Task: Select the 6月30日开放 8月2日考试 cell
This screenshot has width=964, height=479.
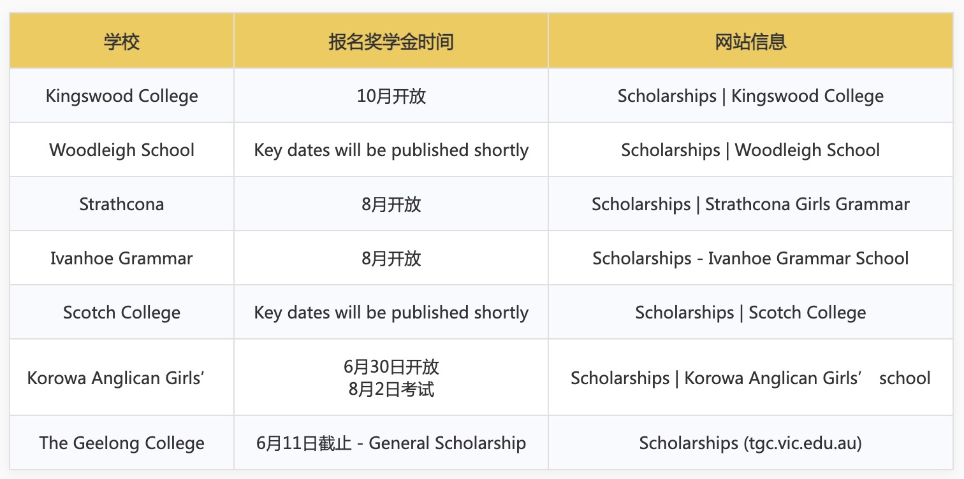Action: click(x=391, y=377)
